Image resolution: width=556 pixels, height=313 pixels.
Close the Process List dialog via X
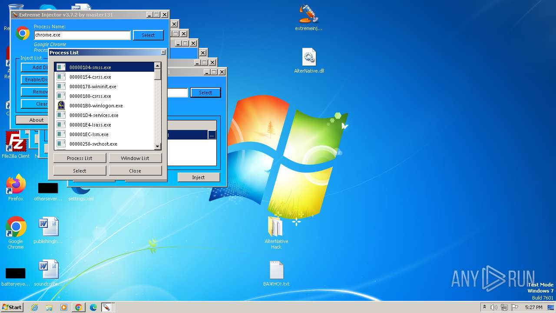click(x=163, y=52)
